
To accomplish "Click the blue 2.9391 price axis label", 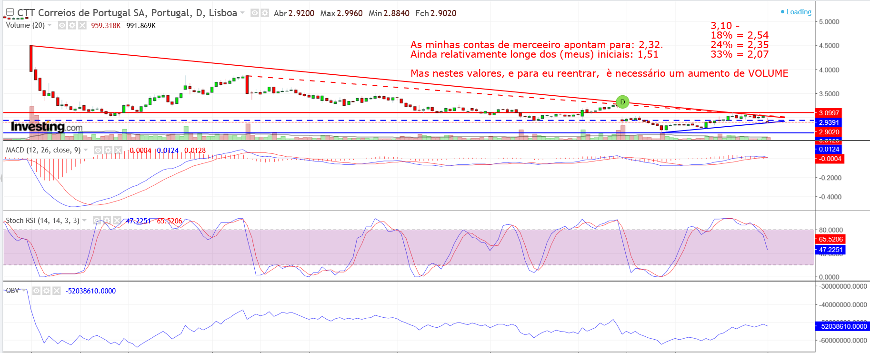I will pyautogui.click(x=829, y=122).
